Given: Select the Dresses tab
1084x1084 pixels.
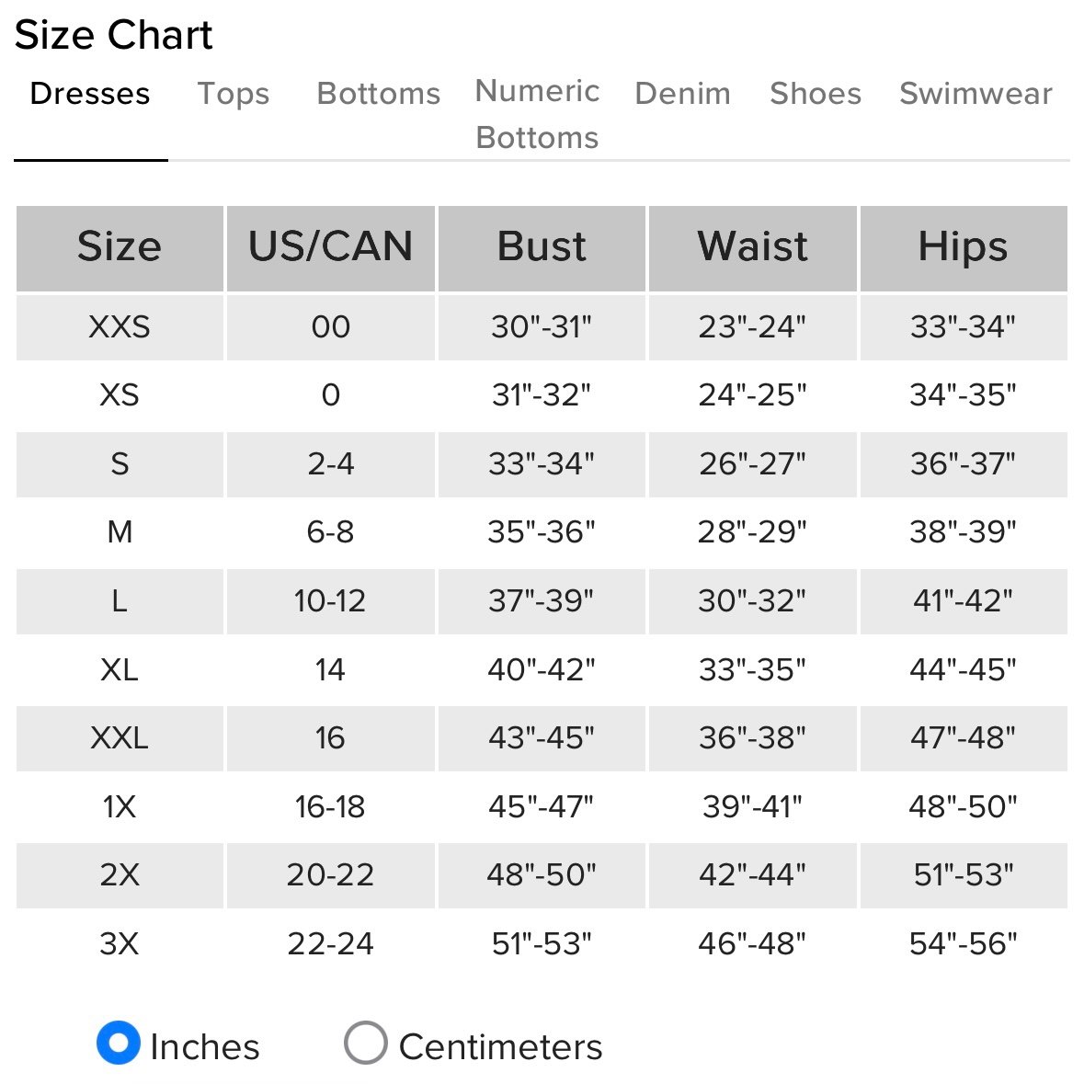Looking at the screenshot, I should [90, 94].
